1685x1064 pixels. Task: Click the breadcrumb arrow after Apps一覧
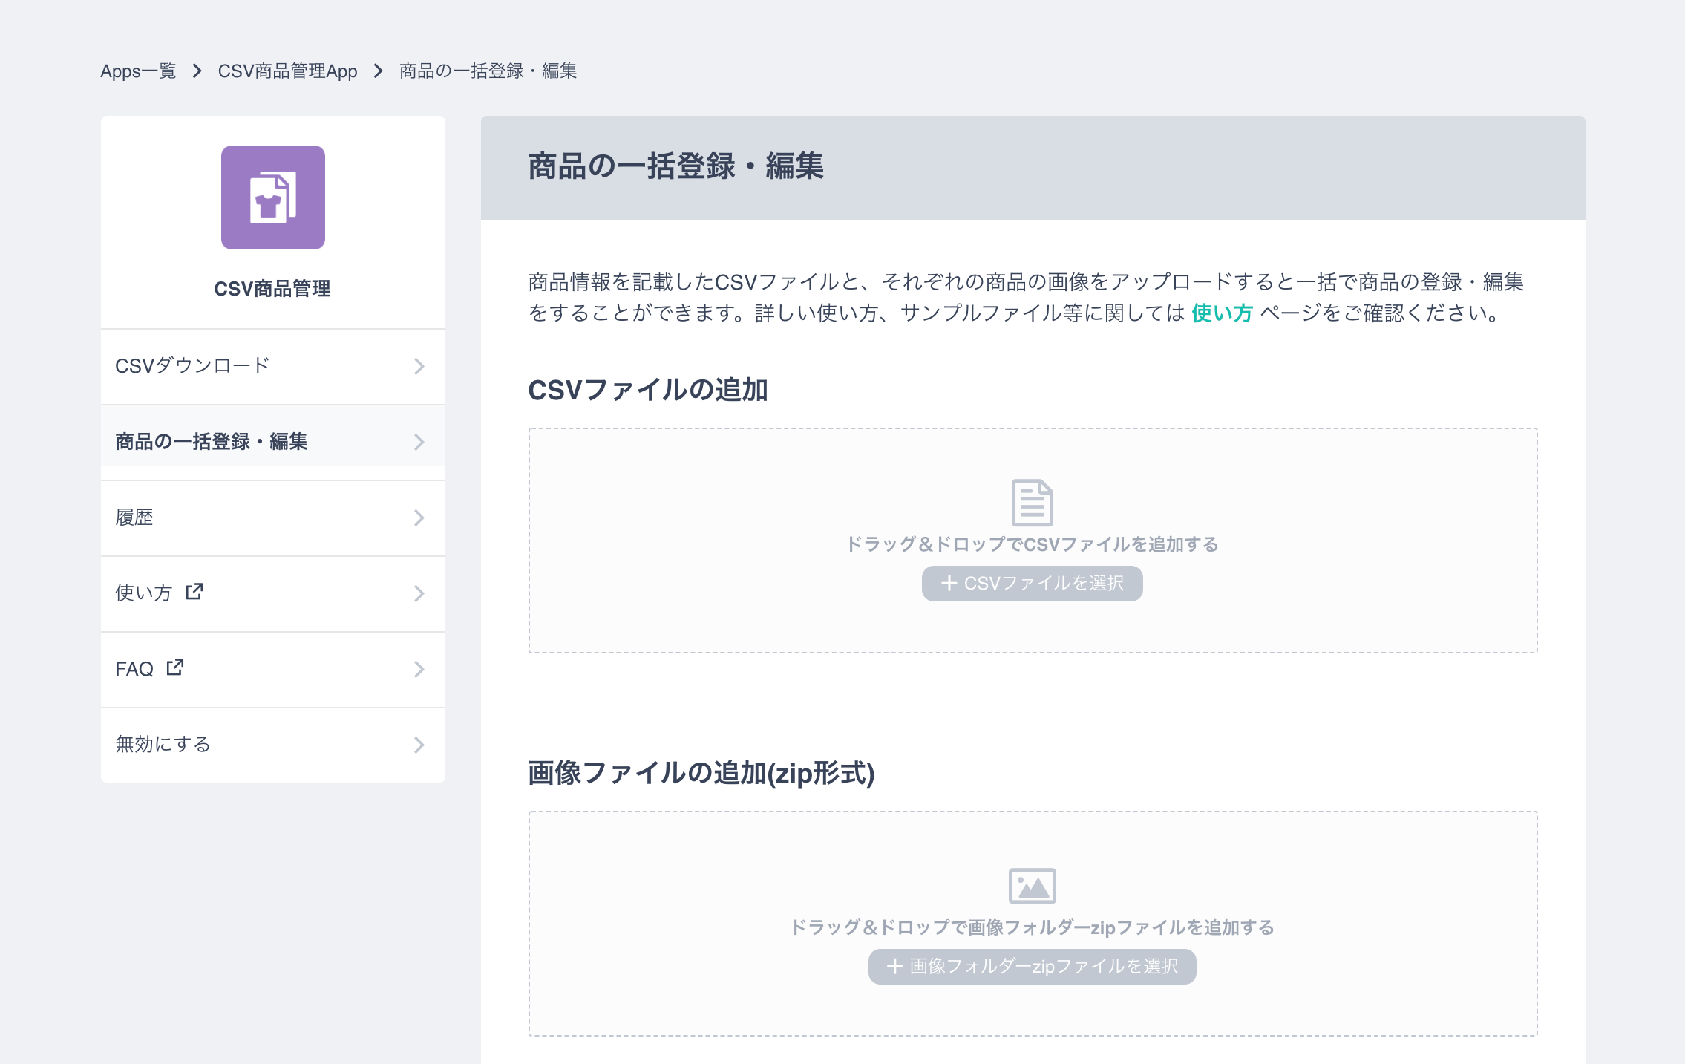tap(197, 71)
